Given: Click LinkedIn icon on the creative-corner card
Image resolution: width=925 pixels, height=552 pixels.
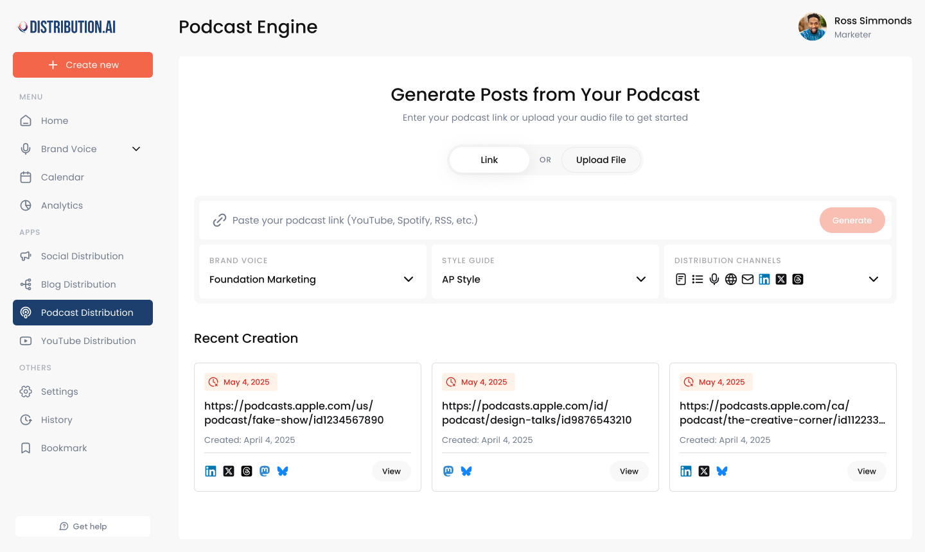Looking at the screenshot, I should (686, 471).
